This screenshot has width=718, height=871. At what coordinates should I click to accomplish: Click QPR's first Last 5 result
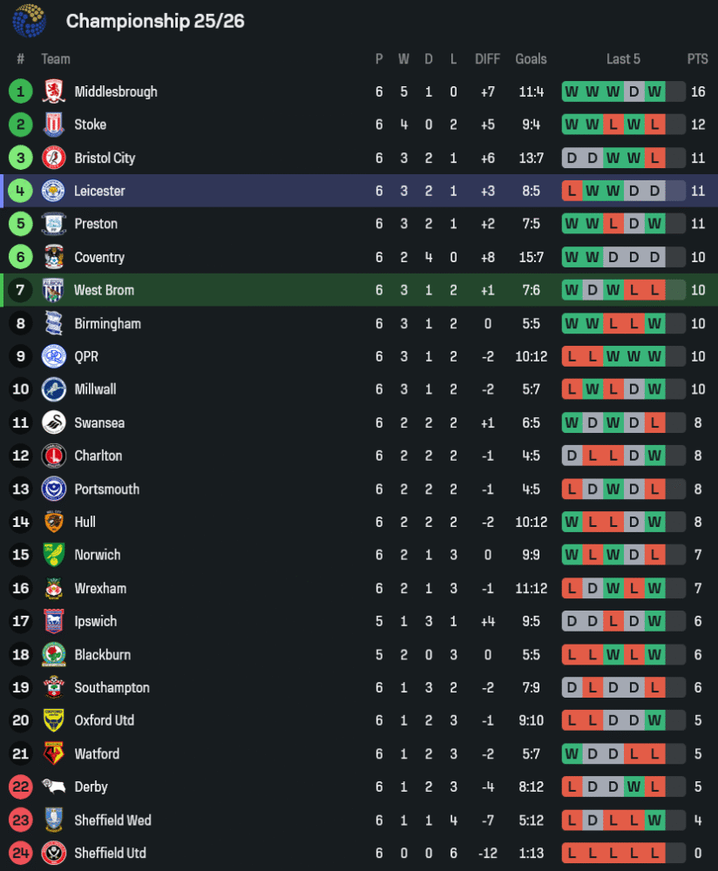tap(572, 356)
